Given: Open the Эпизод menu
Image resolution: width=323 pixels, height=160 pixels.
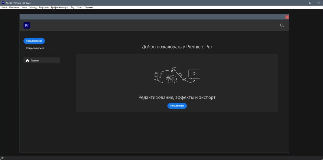Looking at the screenshot, I should tap(33, 7).
